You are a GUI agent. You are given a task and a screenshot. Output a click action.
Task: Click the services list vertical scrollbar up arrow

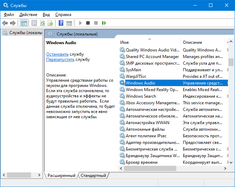click(x=231, y=41)
